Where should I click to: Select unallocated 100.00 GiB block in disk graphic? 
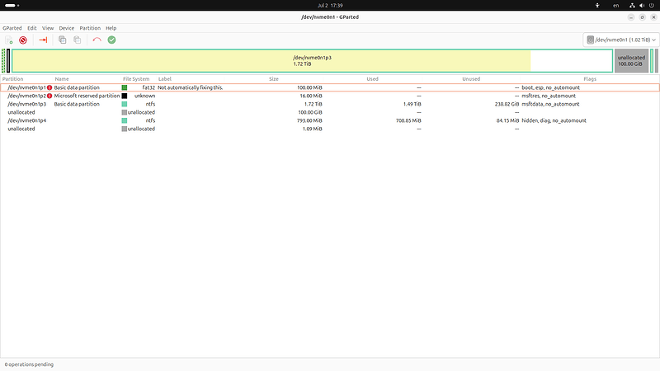click(631, 61)
